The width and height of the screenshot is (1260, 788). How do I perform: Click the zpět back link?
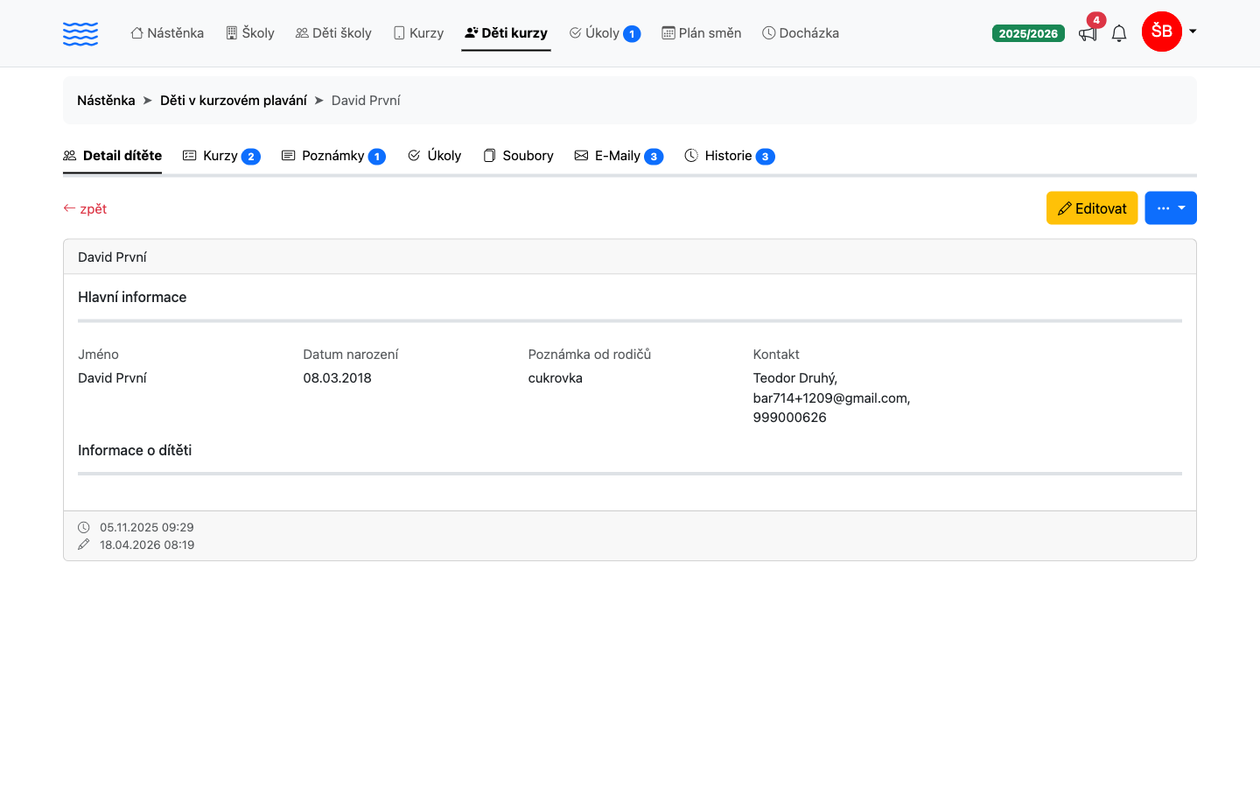pyautogui.click(x=85, y=208)
